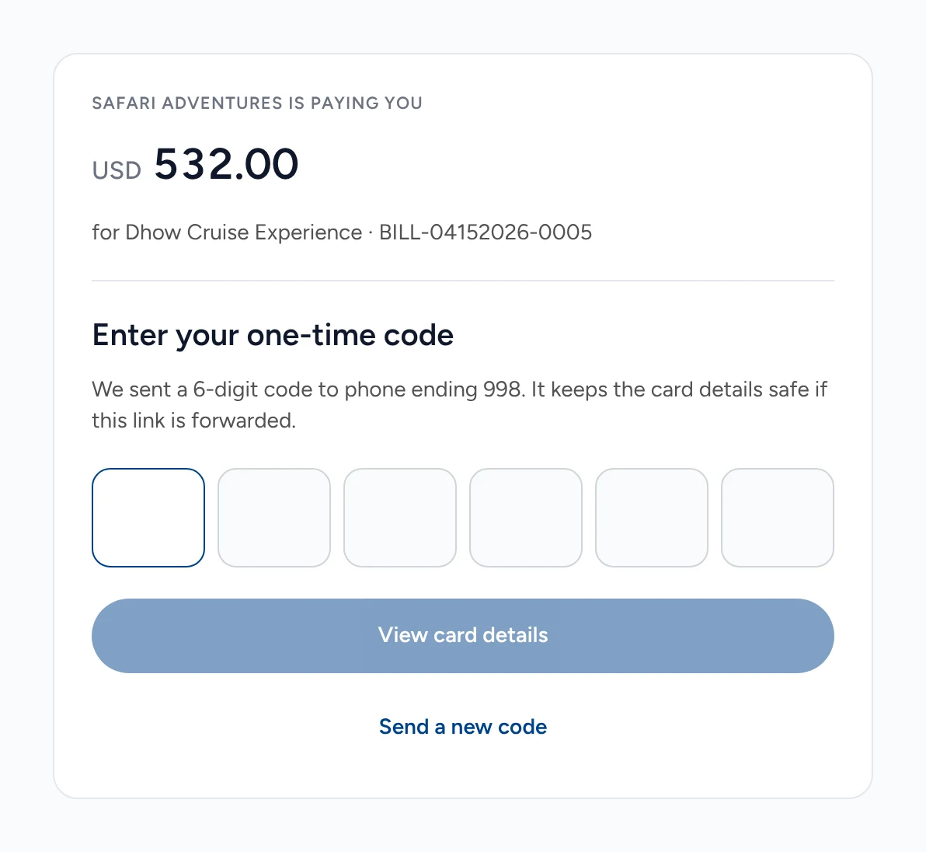
Task: Select the BILL-04152026-0005 reference number
Action: 486,232
